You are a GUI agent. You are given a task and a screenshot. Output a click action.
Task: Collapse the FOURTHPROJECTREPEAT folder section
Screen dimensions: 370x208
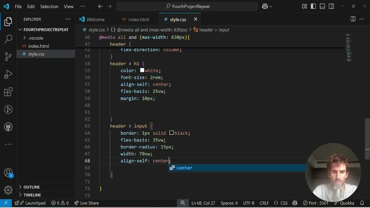click(46, 29)
